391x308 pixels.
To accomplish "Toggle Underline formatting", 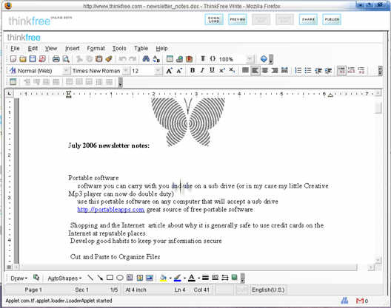I will click(x=212, y=71).
